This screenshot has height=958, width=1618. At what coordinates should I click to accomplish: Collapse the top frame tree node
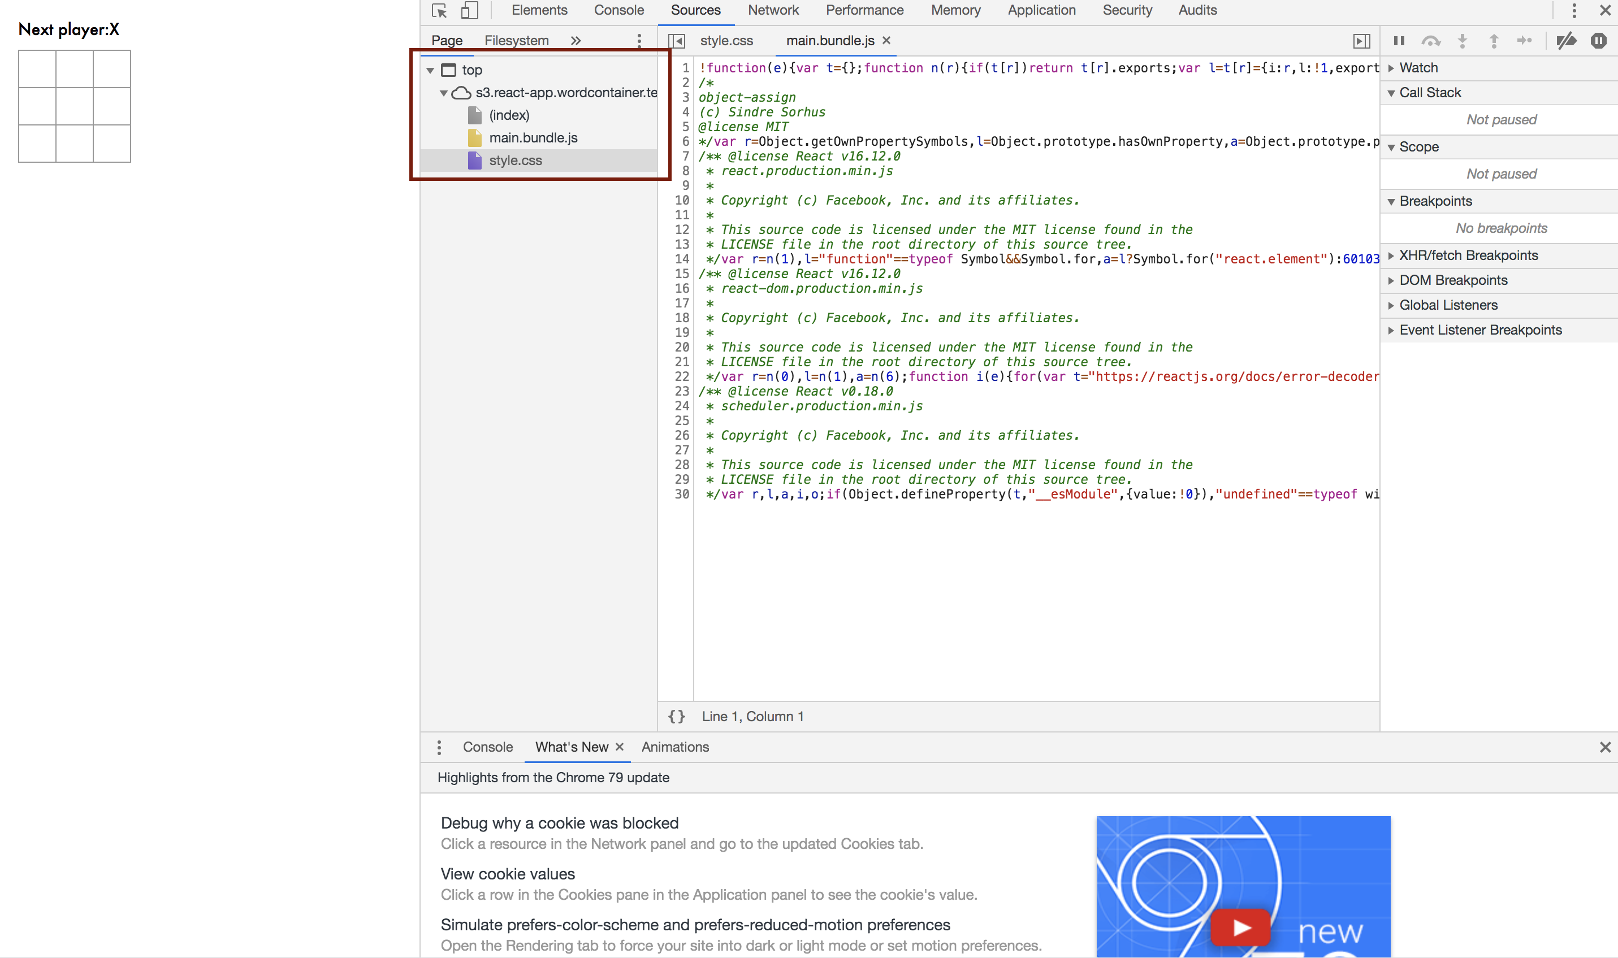[x=430, y=70]
